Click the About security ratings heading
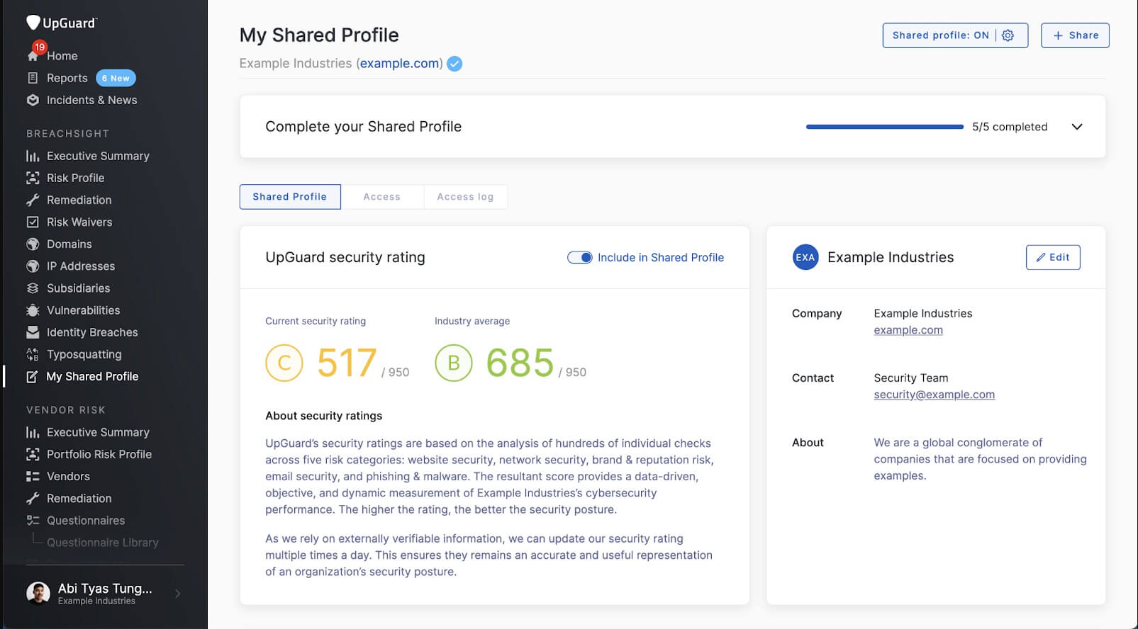This screenshot has width=1138, height=629. coord(324,416)
